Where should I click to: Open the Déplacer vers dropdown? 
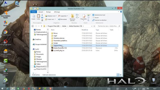pyautogui.click(x=51, y=16)
